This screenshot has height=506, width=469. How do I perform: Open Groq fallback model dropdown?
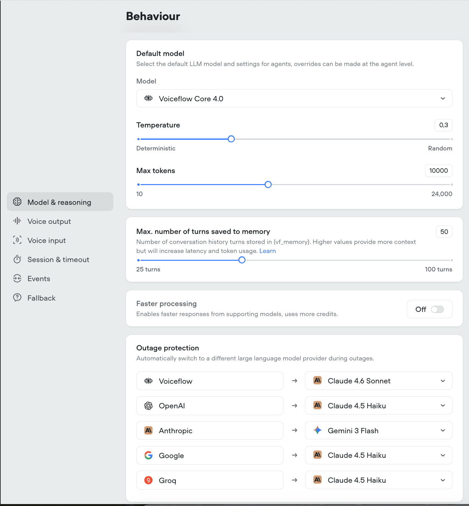[x=379, y=480]
